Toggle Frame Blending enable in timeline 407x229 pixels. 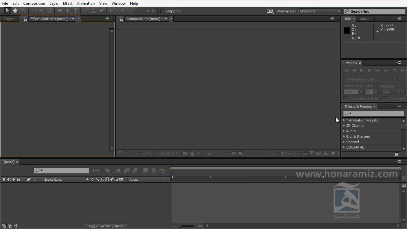[x=127, y=171]
